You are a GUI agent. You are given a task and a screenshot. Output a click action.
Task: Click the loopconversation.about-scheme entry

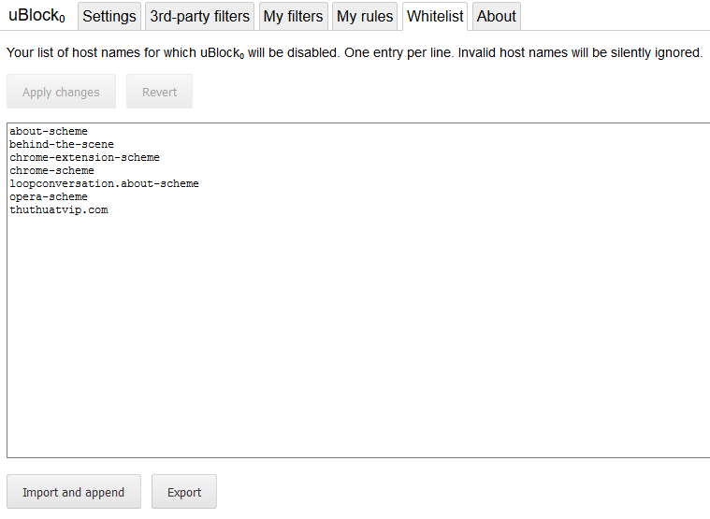[104, 184]
